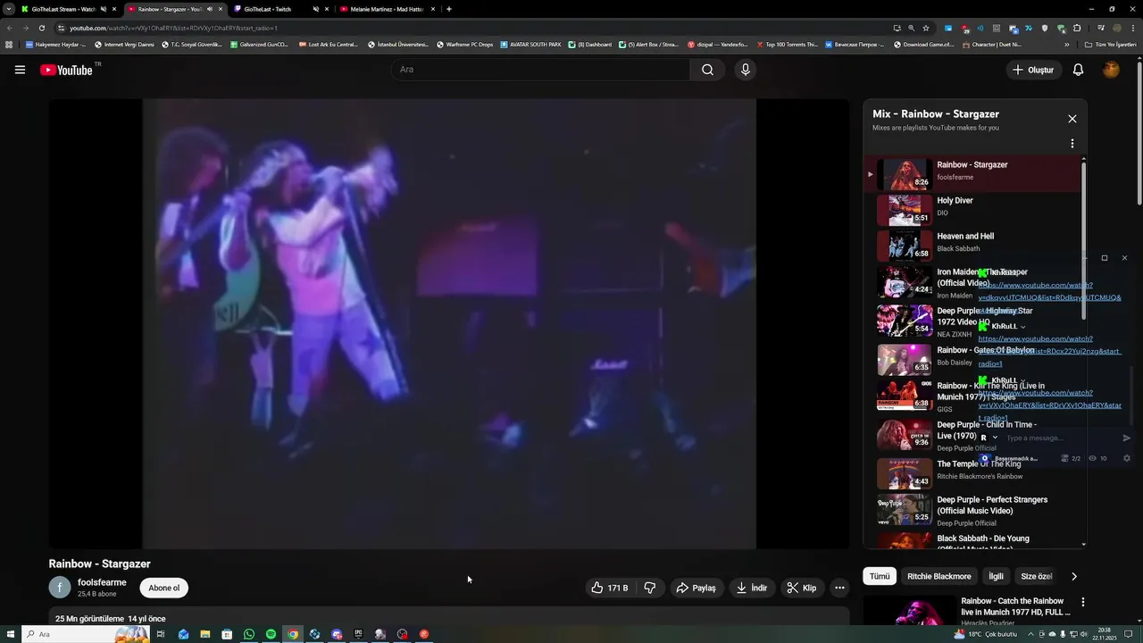
Task: Expand the tab search dropdown arrow
Action: tap(9, 9)
